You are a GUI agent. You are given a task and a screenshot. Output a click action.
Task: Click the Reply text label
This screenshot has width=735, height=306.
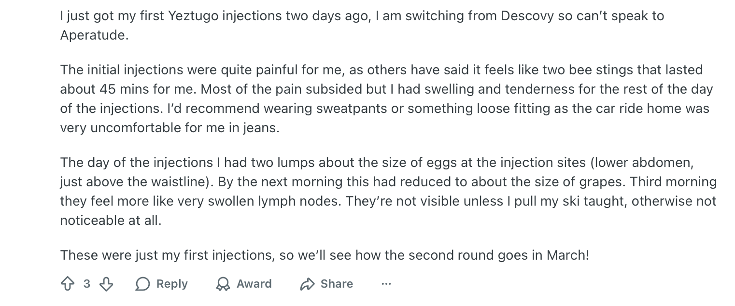tap(171, 284)
